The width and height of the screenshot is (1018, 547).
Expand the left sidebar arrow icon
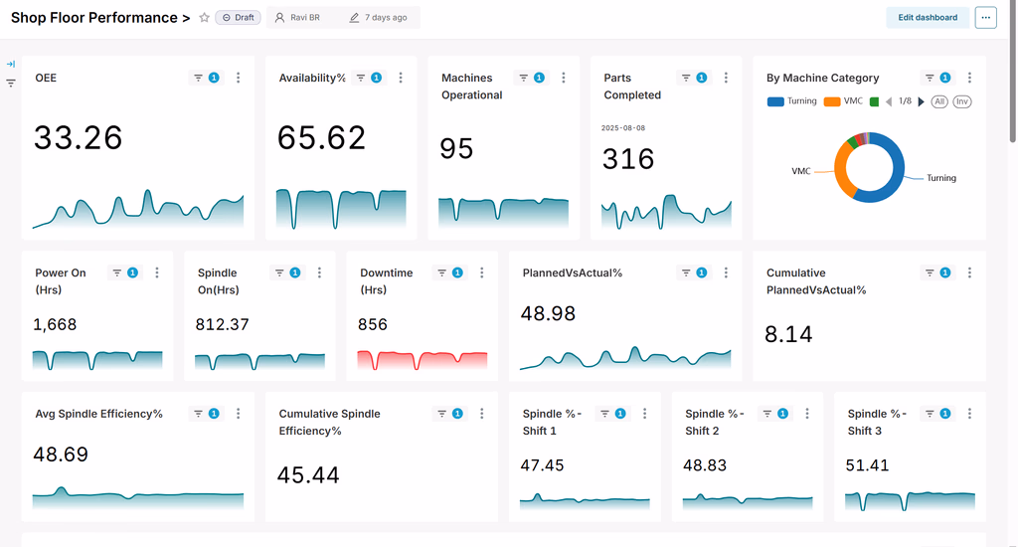(x=11, y=65)
